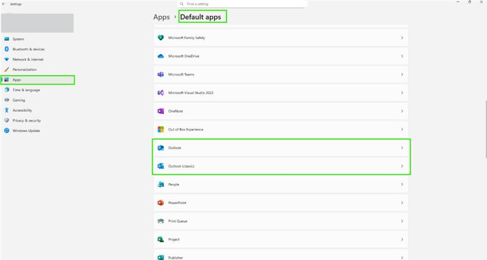Image resolution: width=487 pixels, height=260 pixels.
Task: Open Personalization settings
Action: click(38, 69)
